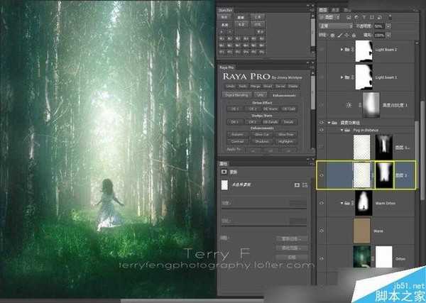The height and width of the screenshot is (303, 426).
Task: Select the Orton layer image thumbnail
Action: point(362,257)
